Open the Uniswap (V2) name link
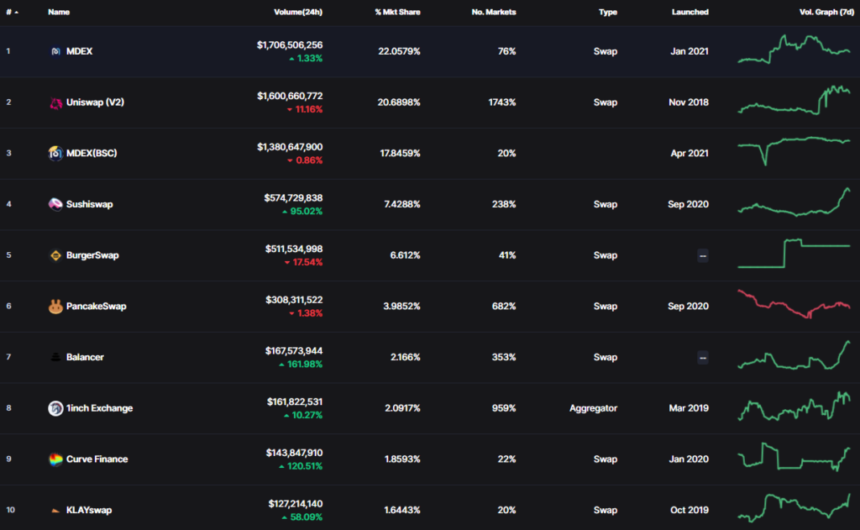This screenshot has width=860, height=530. point(95,102)
